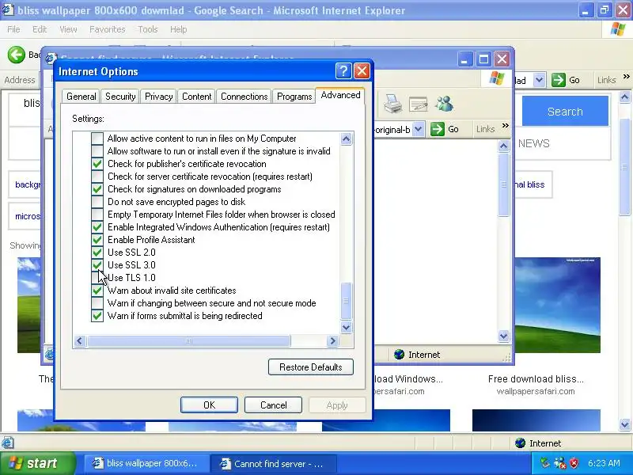Click the NEWS link on search page
633x475 pixels.
pyautogui.click(x=533, y=143)
